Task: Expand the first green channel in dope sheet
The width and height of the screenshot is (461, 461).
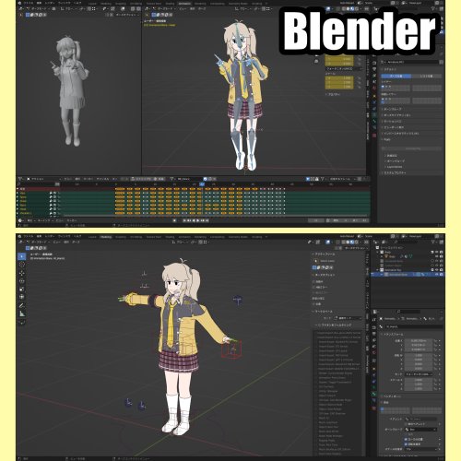Action: [x=18, y=193]
